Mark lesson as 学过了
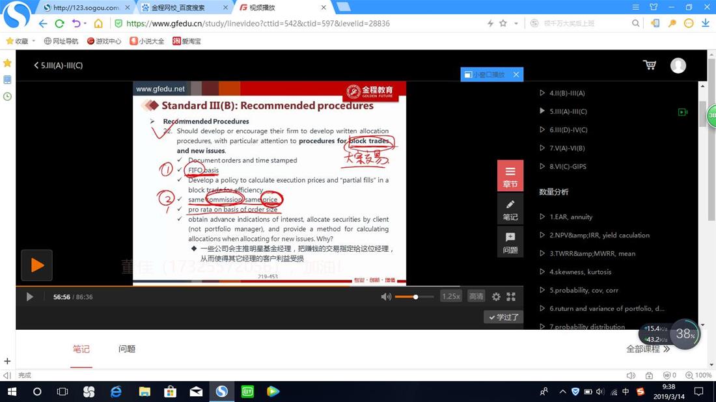 504,317
